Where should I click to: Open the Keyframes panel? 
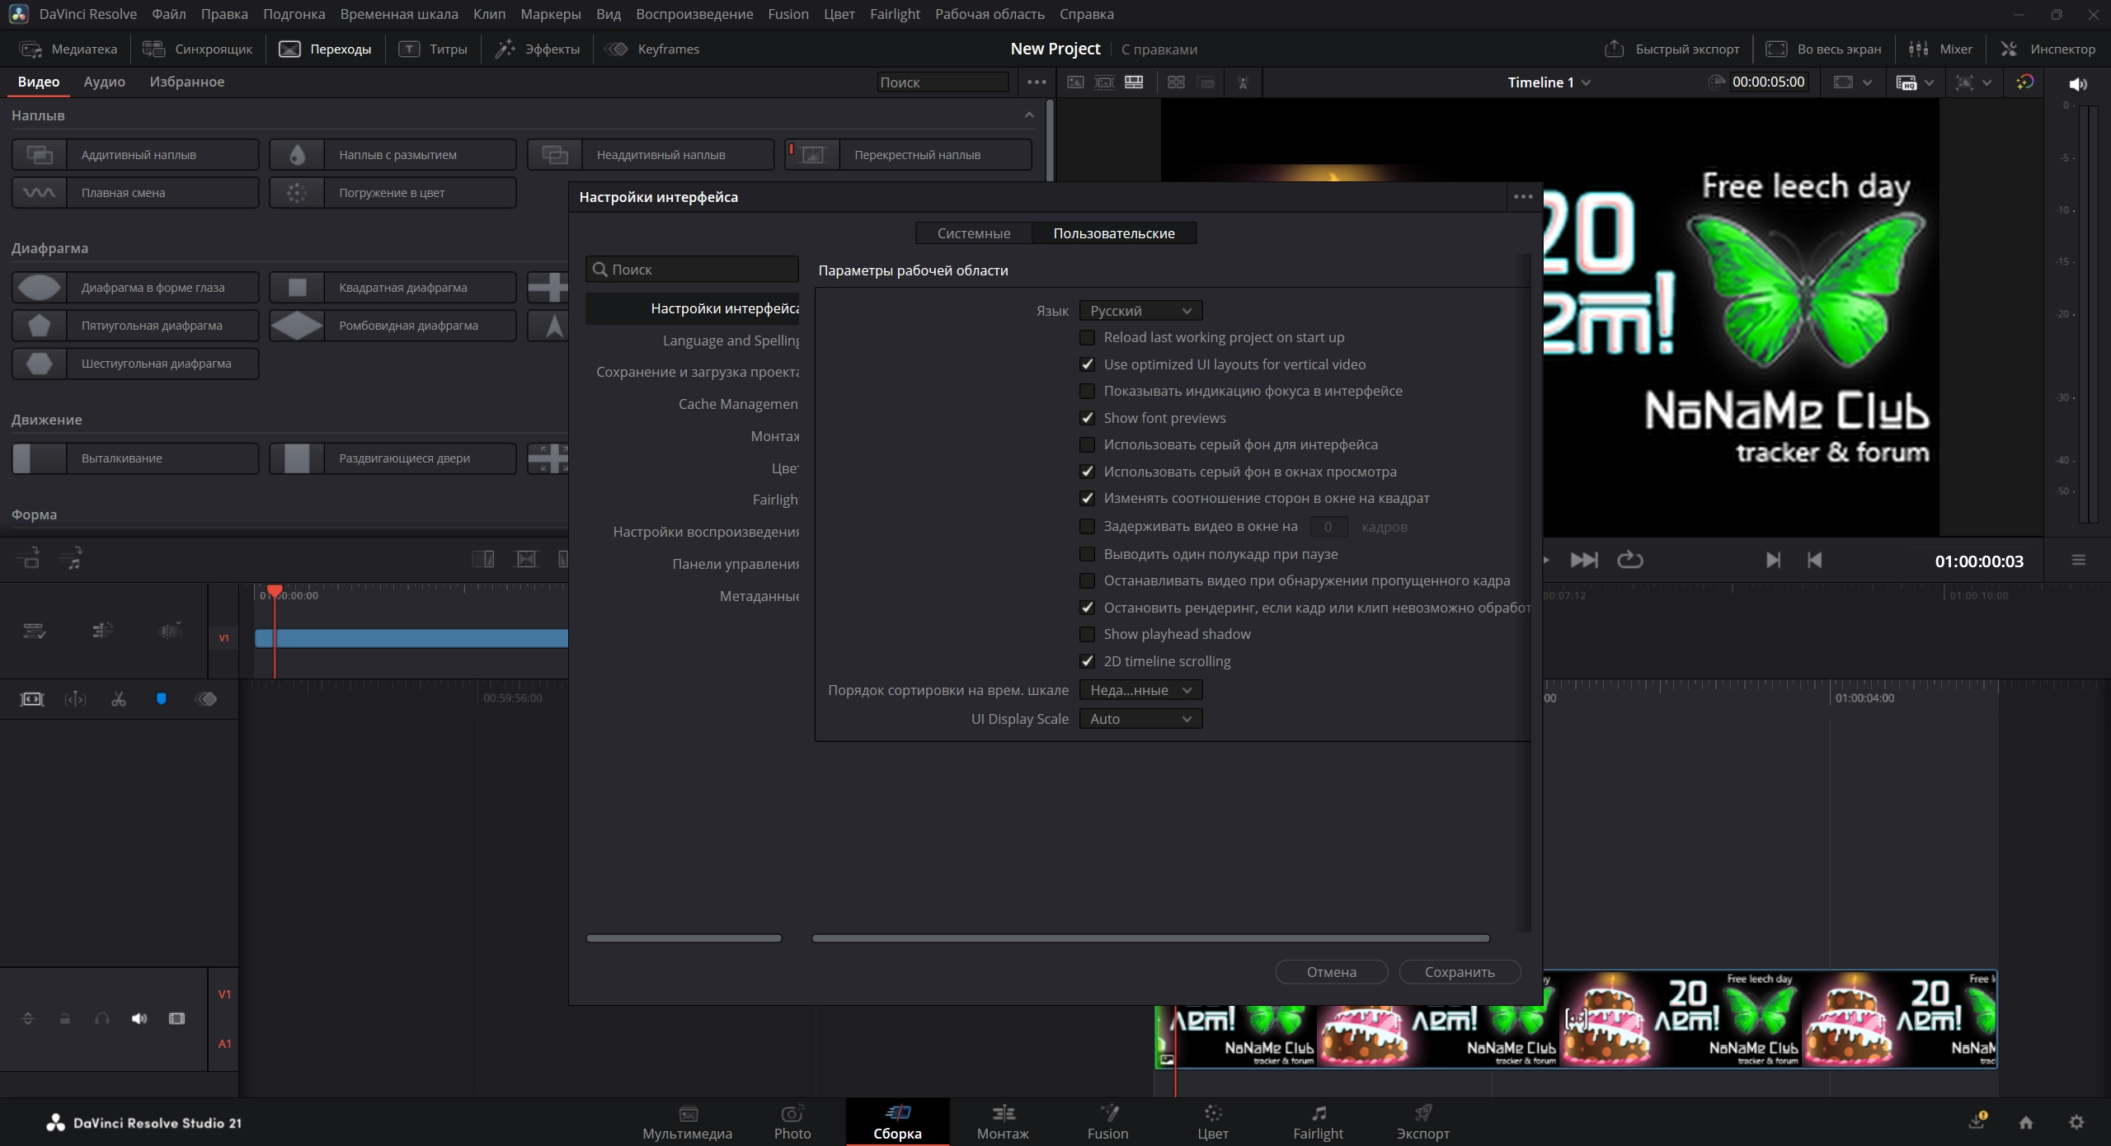click(653, 49)
